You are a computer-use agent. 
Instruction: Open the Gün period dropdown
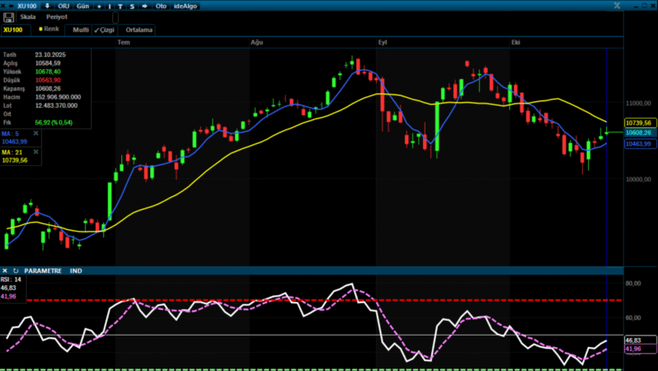coord(82,6)
